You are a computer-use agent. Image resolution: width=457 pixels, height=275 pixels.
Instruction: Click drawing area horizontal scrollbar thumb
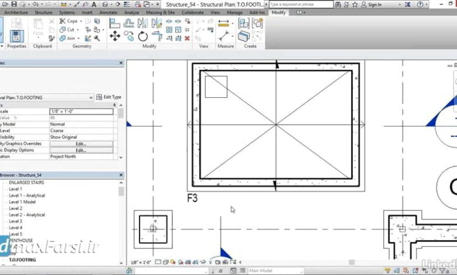pos(352,262)
